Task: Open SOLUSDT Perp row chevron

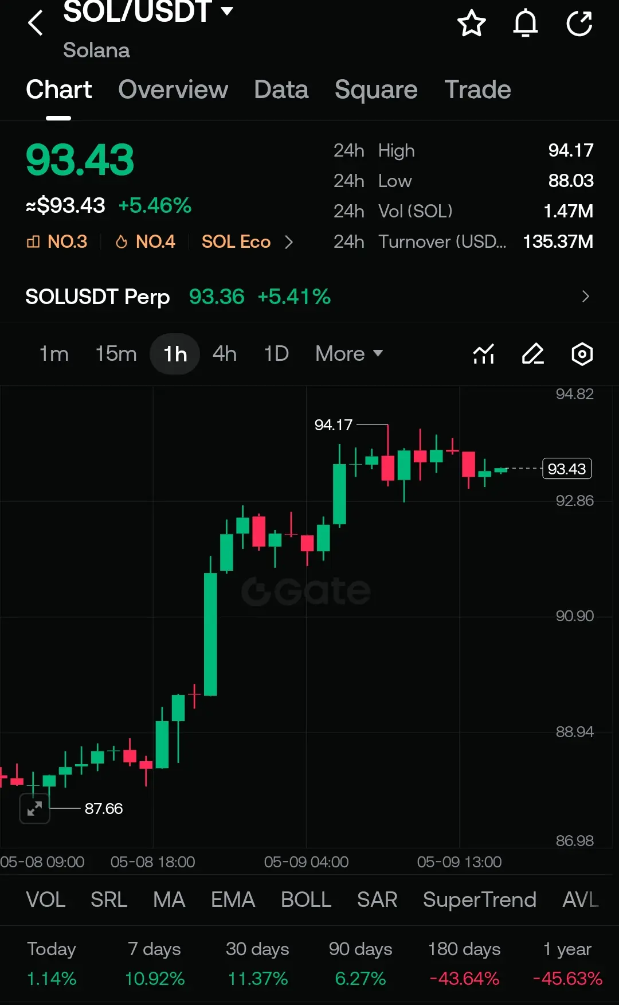Action: (x=585, y=297)
